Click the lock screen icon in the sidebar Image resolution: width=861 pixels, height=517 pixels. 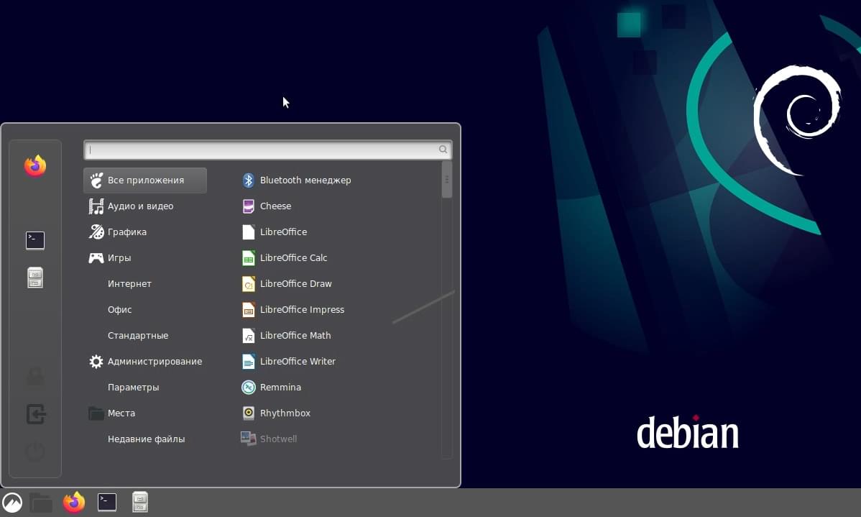coord(35,376)
